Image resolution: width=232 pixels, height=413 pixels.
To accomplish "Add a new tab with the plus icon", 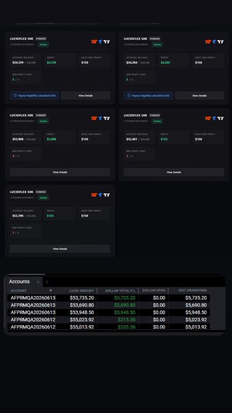I will click(x=47, y=282).
